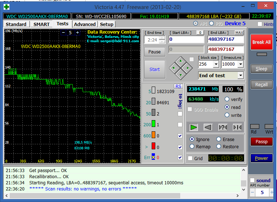Viewport: 277px width, 202px height.
Task: Click the plus icon on graph scale
Action: 77,32
